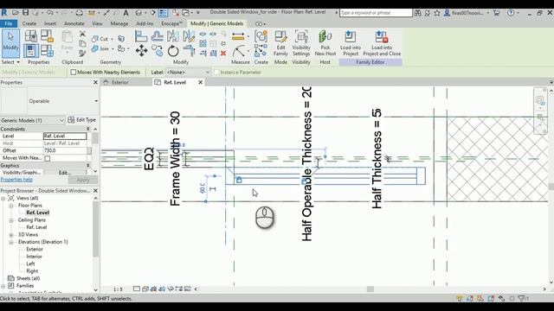This screenshot has width=554, height=311.
Task: Click the navigation zoom wheel icon
Action: click(x=540, y=100)
